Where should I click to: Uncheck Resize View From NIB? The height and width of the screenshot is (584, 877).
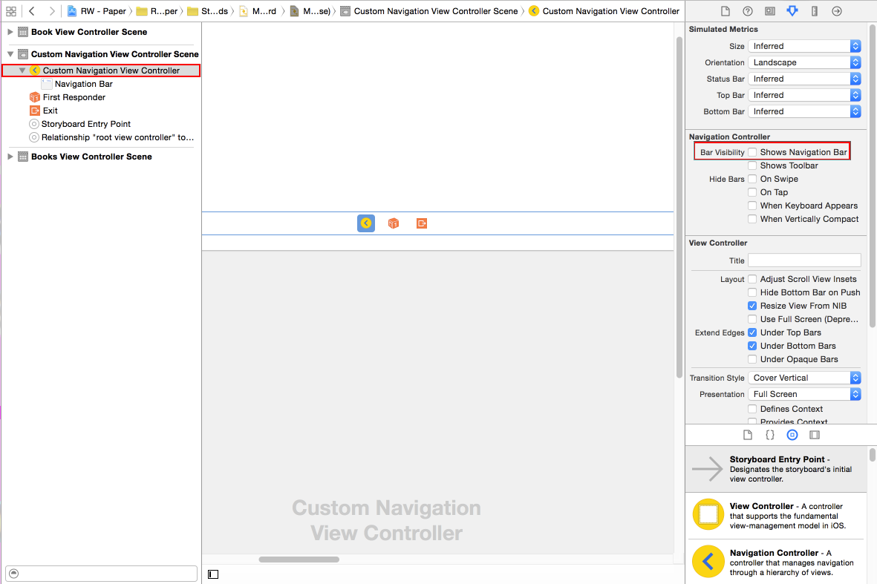pos(753,306)
